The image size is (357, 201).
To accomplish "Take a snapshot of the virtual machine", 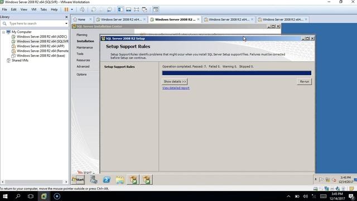I will pos(94,9).
